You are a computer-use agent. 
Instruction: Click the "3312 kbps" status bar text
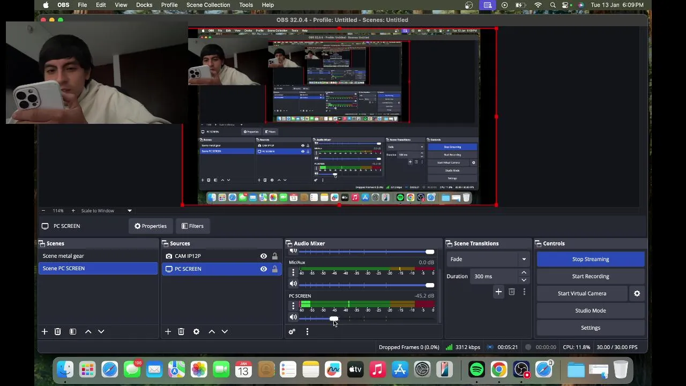tap(467, 347)
